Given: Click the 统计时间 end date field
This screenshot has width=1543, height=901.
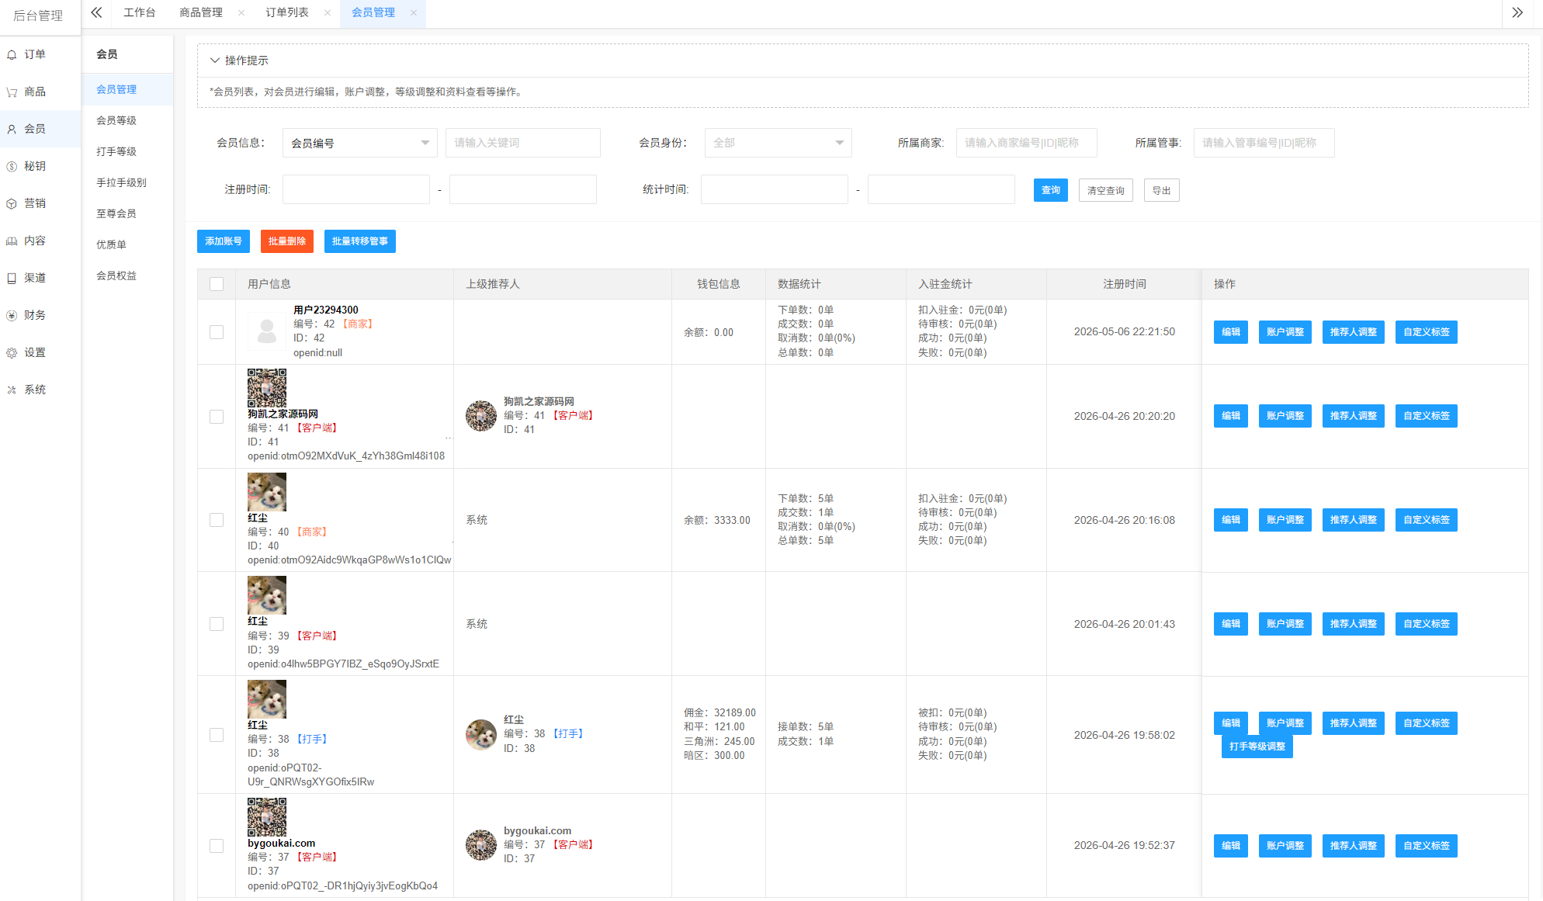Looking at the screenshot, I should pyautogui.click(x=941, y=189).
